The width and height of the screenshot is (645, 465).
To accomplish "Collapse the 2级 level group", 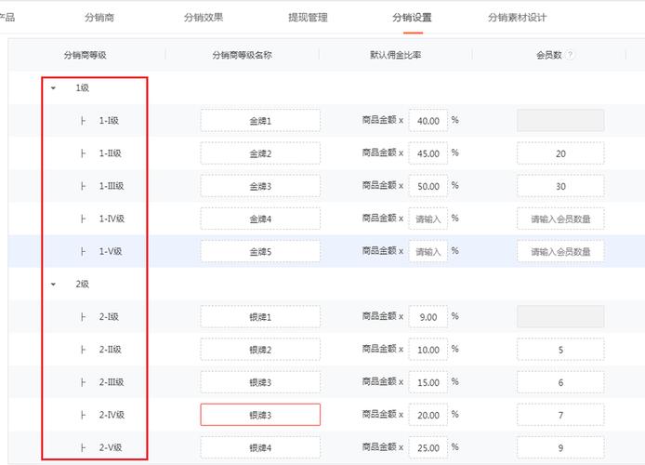I will tap(53, 284).
